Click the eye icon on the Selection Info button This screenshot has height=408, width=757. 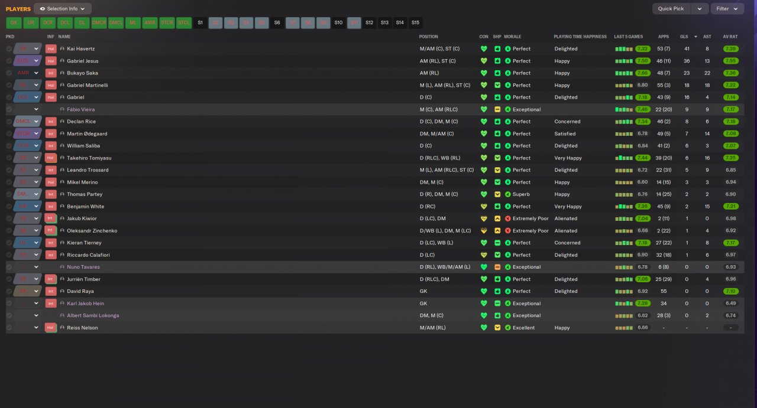43,9
